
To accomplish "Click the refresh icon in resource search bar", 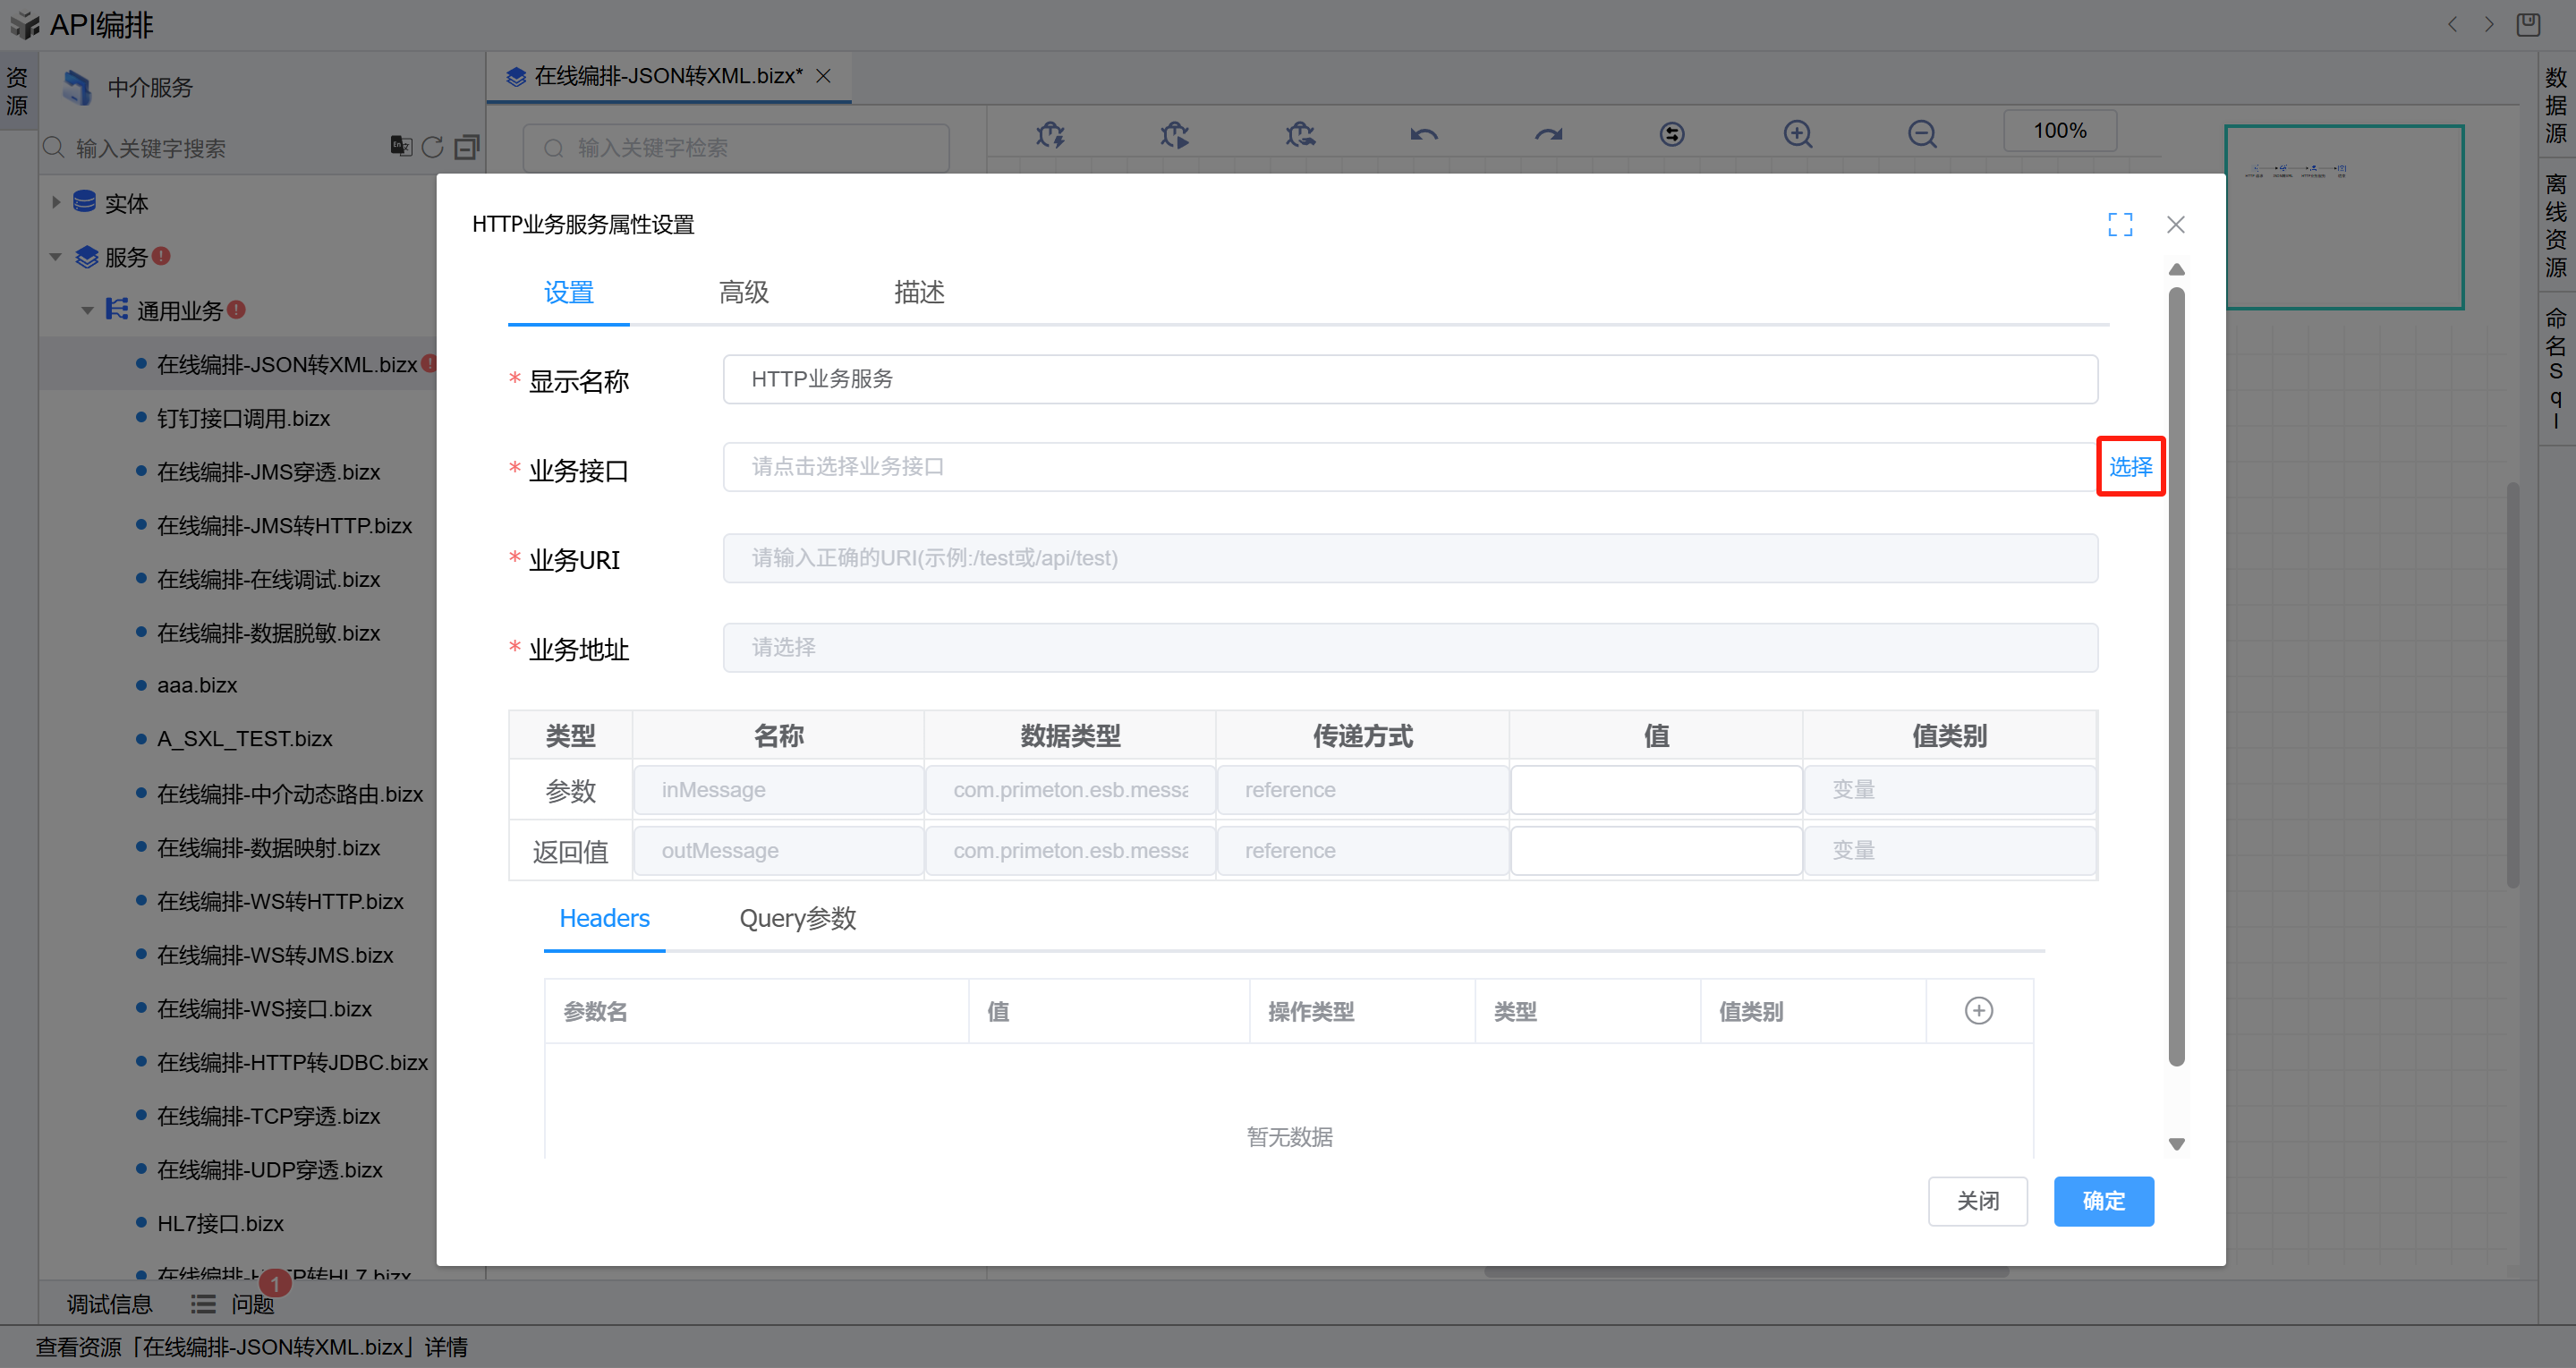I will tap(432, 147).
